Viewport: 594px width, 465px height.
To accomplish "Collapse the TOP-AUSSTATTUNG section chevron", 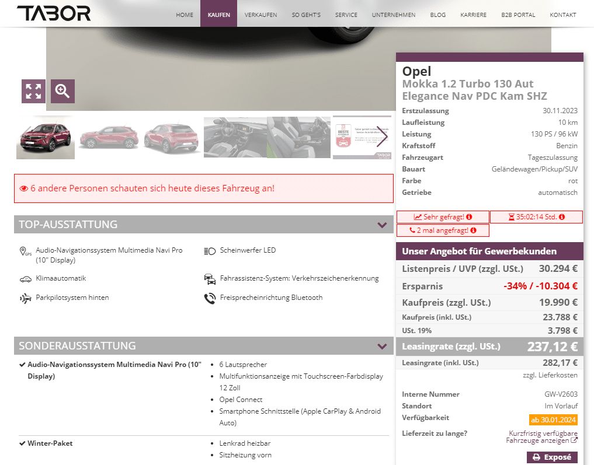I will click(382, 225).
